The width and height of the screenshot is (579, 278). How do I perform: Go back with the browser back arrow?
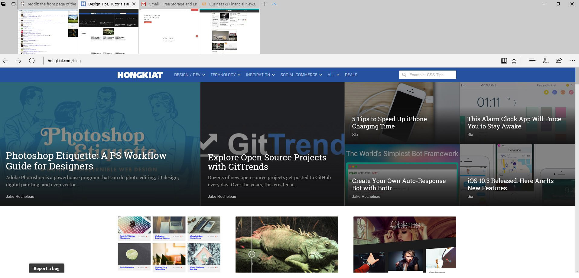pyautogui.click(x=5, y=61)
